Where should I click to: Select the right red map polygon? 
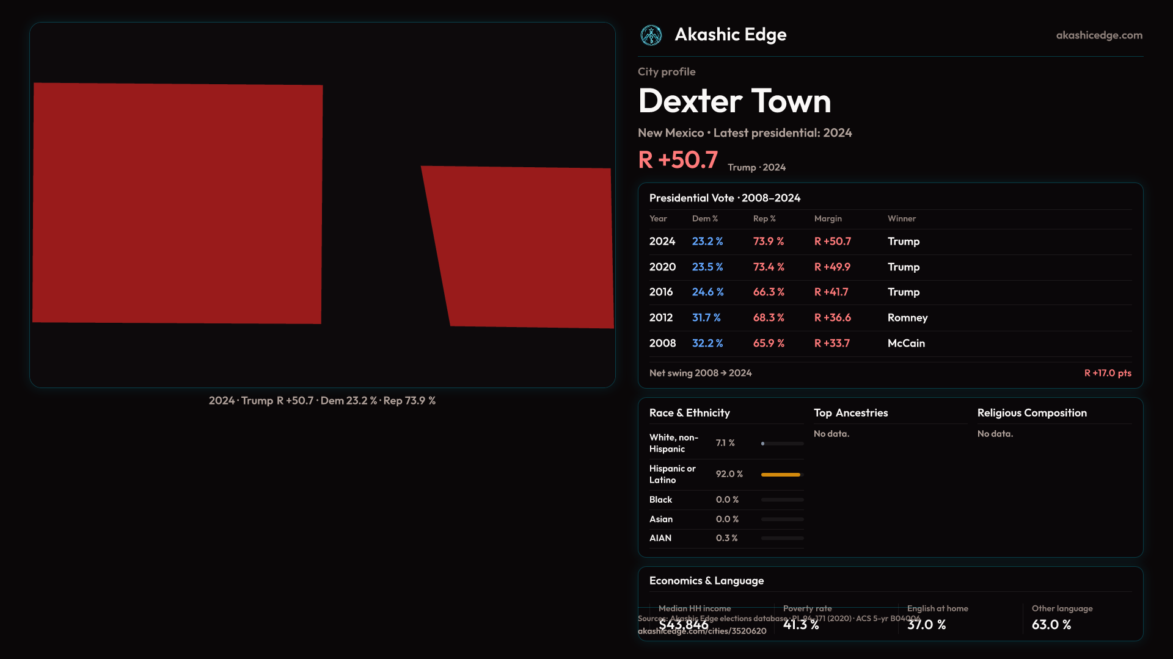(x=525, y=247)
